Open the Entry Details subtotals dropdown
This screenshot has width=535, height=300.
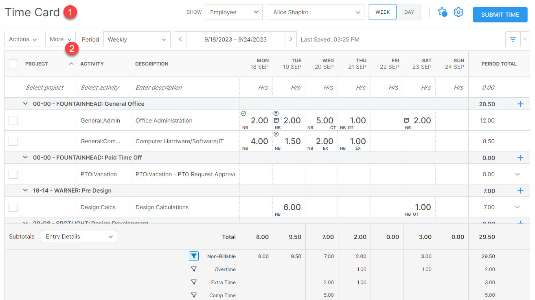tap(79, 236)
